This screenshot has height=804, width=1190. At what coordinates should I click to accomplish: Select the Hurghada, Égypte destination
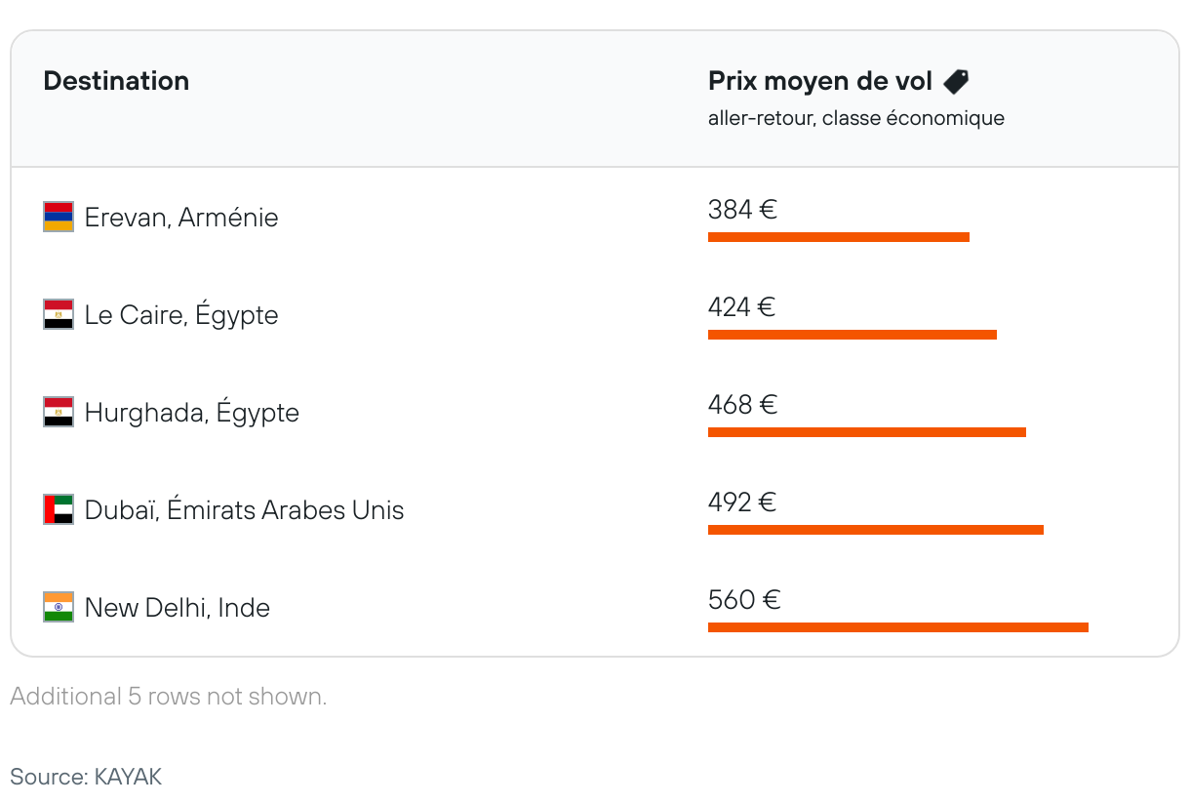coord(192,412)
